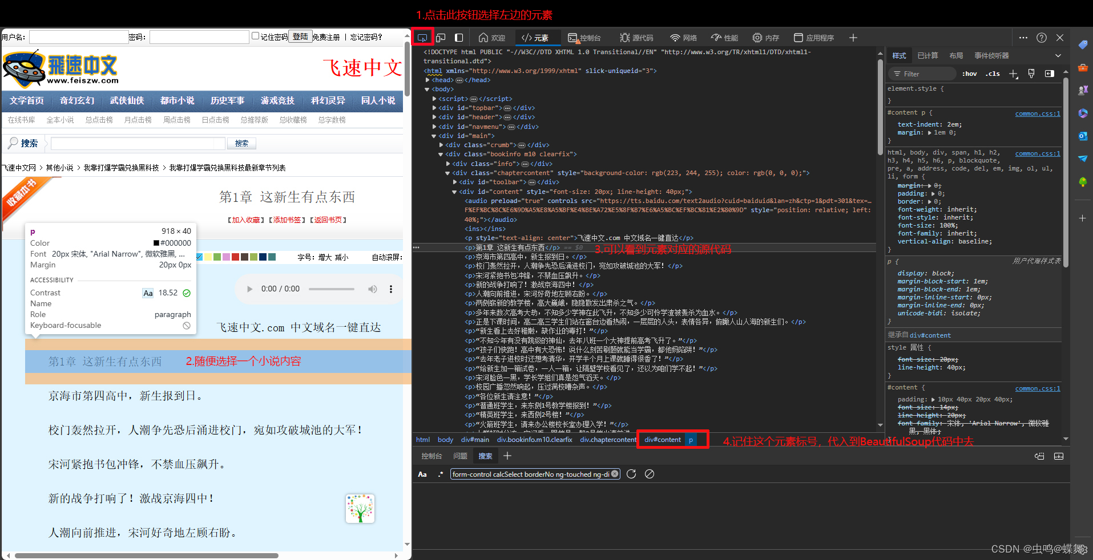
Task: Switch to Computed (已计算) styles tab
Action: coord(927,55)
